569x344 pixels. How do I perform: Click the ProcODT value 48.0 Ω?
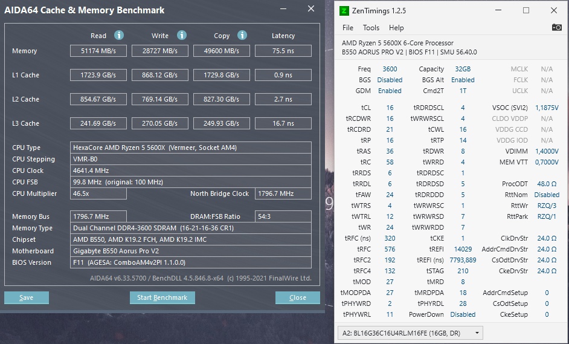pyautogui.click(x=547, y=184)
